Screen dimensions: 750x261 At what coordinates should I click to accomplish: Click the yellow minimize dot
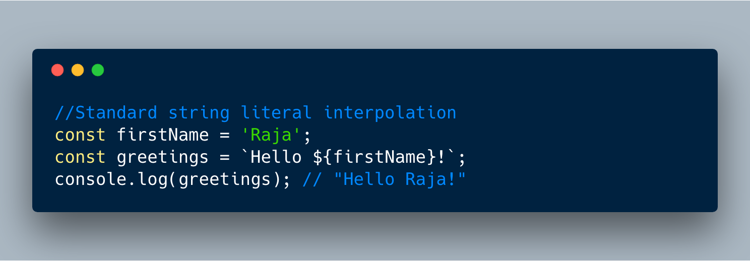[x=78, y=70]
